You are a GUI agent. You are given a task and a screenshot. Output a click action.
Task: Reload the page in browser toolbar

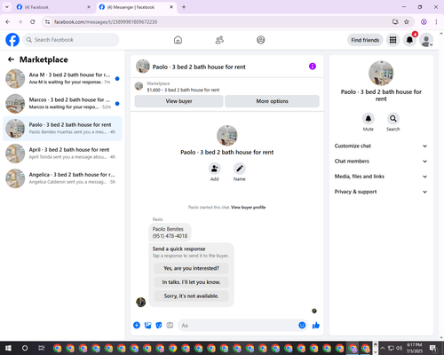[33, 22]
